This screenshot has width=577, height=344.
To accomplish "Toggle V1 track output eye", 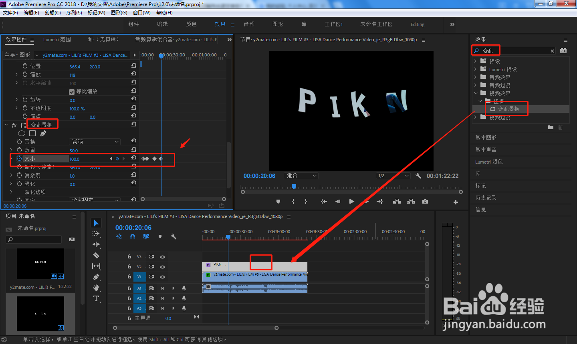I will (x=162, y=277).
